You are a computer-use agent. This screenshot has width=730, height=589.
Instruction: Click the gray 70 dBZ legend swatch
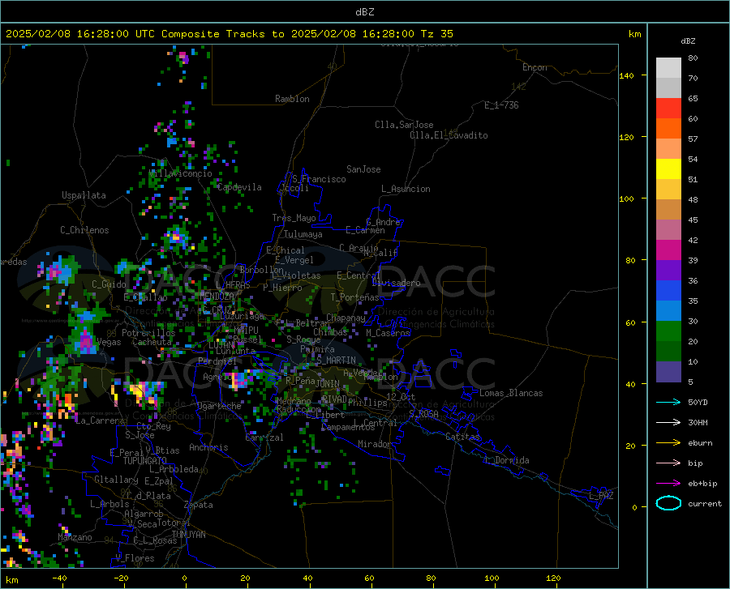coord(668,87)
